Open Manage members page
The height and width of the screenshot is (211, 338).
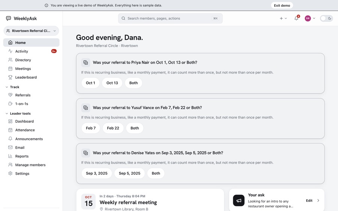click(x=31, y=165)
